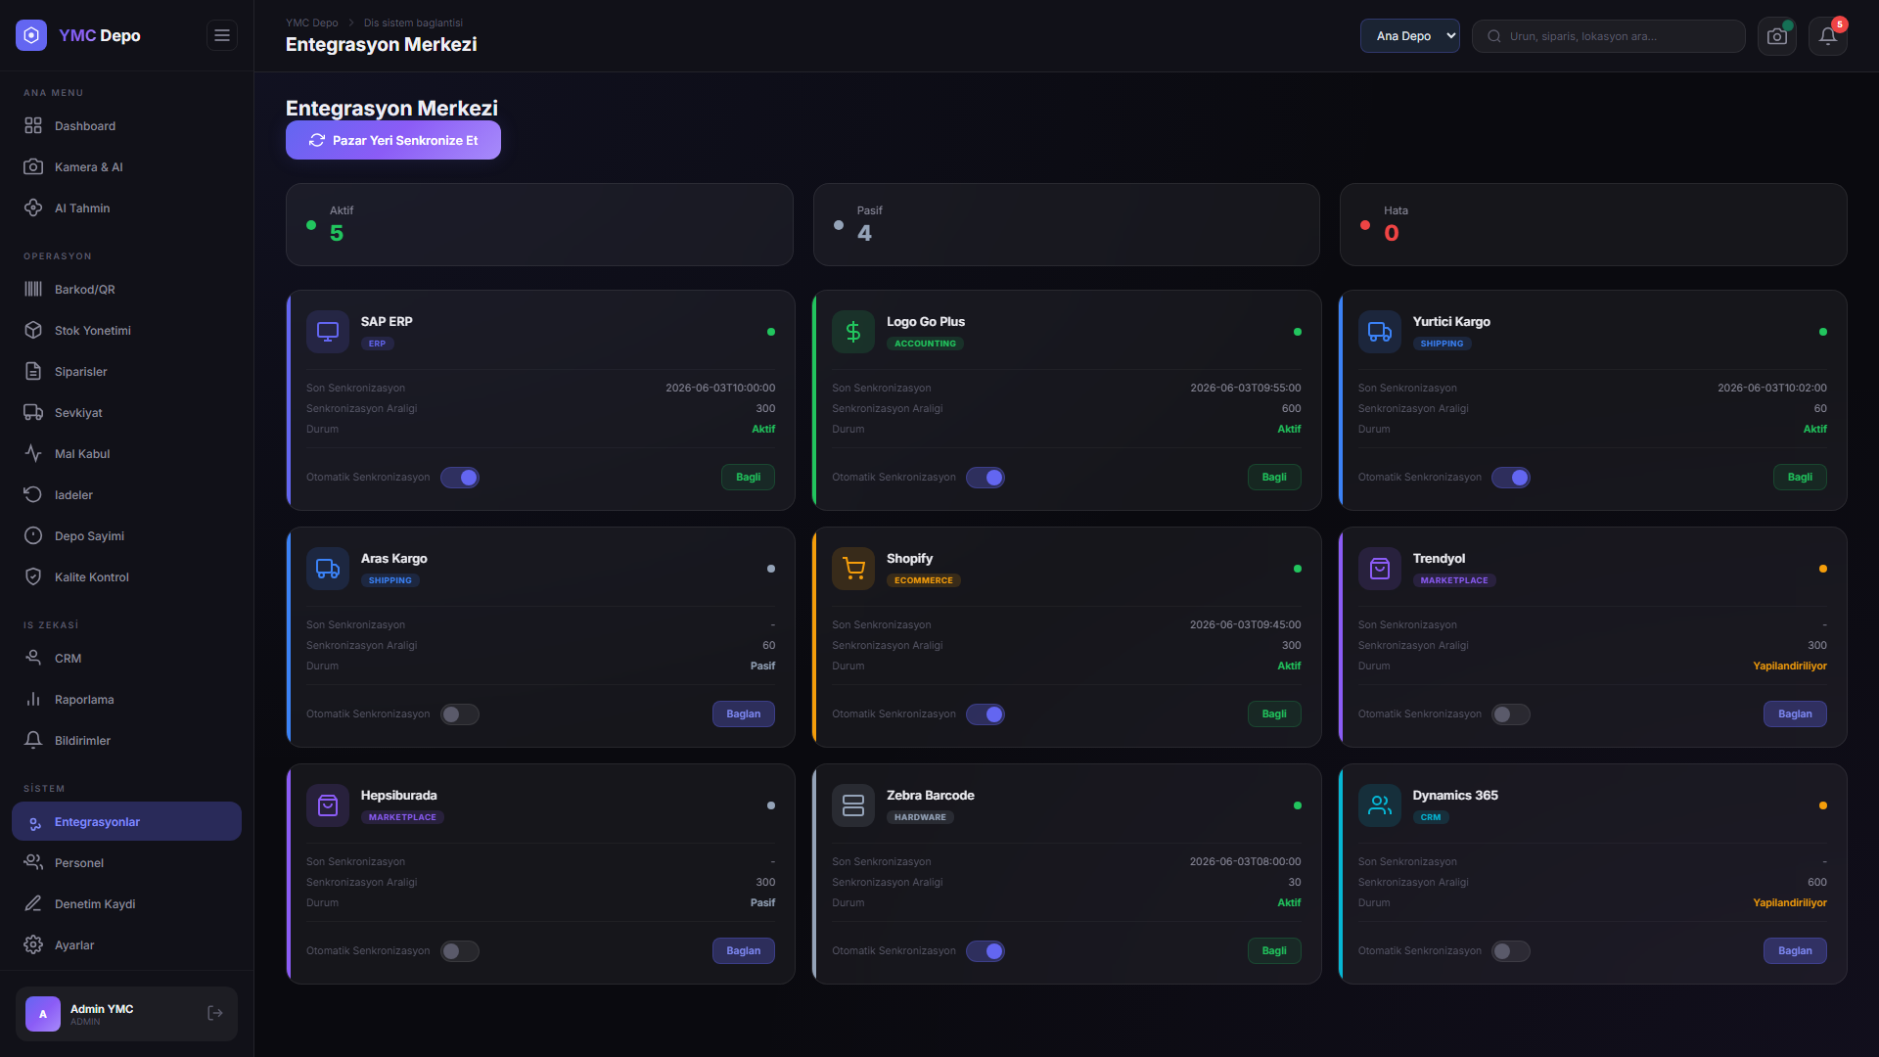The height and width of the screenshot is (1057, 1879).
Task: Click the Barkod/QR barcode sidebar icon
Action: pyautogui.click(x=33, y=289)
